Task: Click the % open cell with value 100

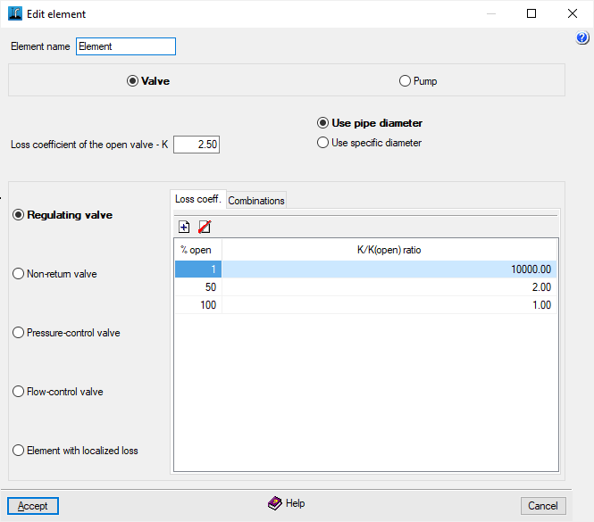Action: [x=198, y=304]
